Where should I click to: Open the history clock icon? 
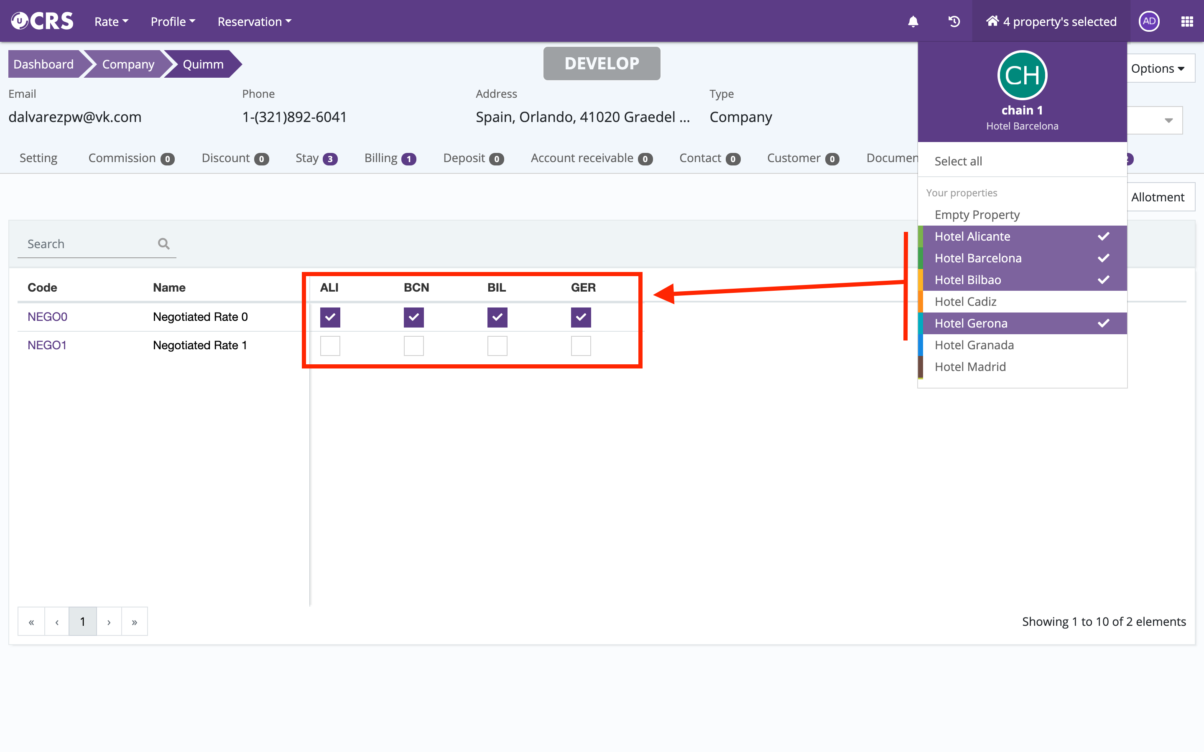coord(954,21)
